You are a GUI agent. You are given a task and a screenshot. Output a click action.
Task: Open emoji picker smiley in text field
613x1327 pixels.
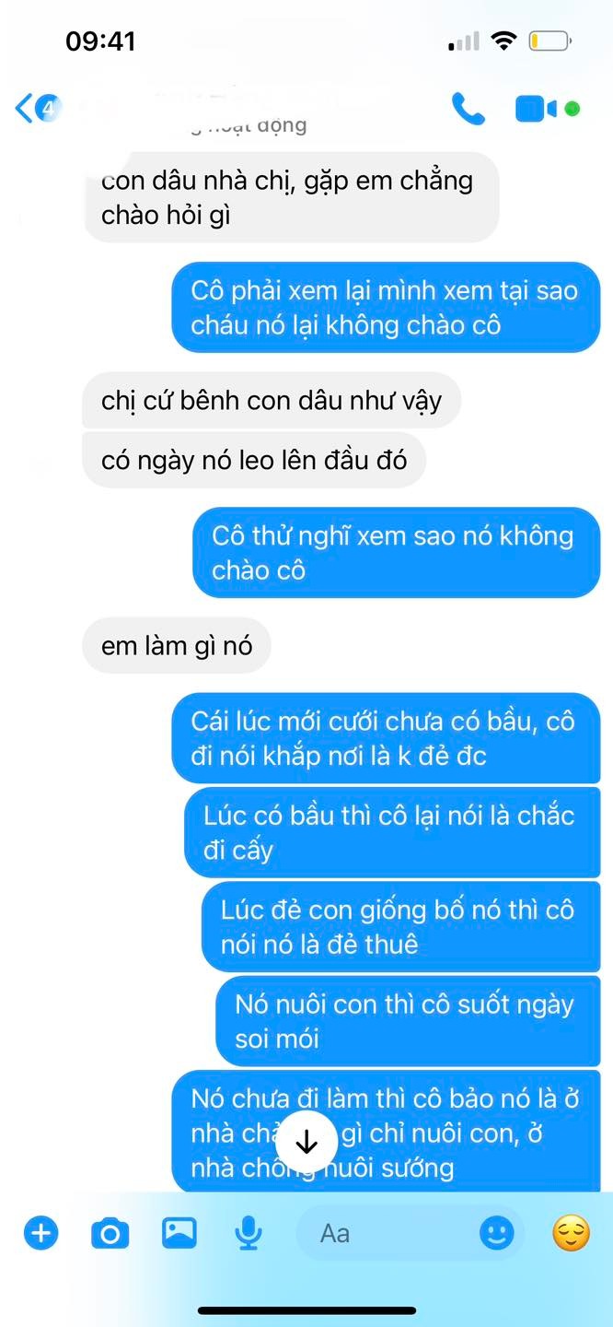pos(497,1232)
